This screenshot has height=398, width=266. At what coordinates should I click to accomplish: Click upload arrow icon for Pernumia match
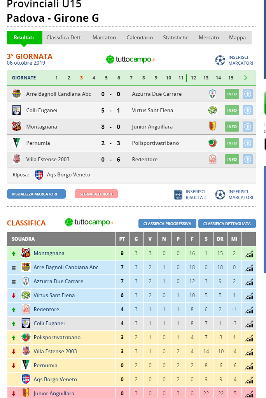point(248,143)
